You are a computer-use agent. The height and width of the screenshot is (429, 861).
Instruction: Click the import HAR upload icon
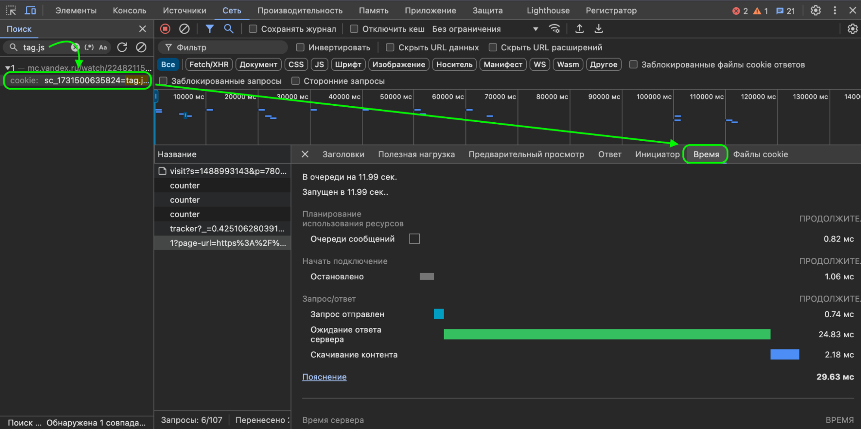tap(579, 29)
